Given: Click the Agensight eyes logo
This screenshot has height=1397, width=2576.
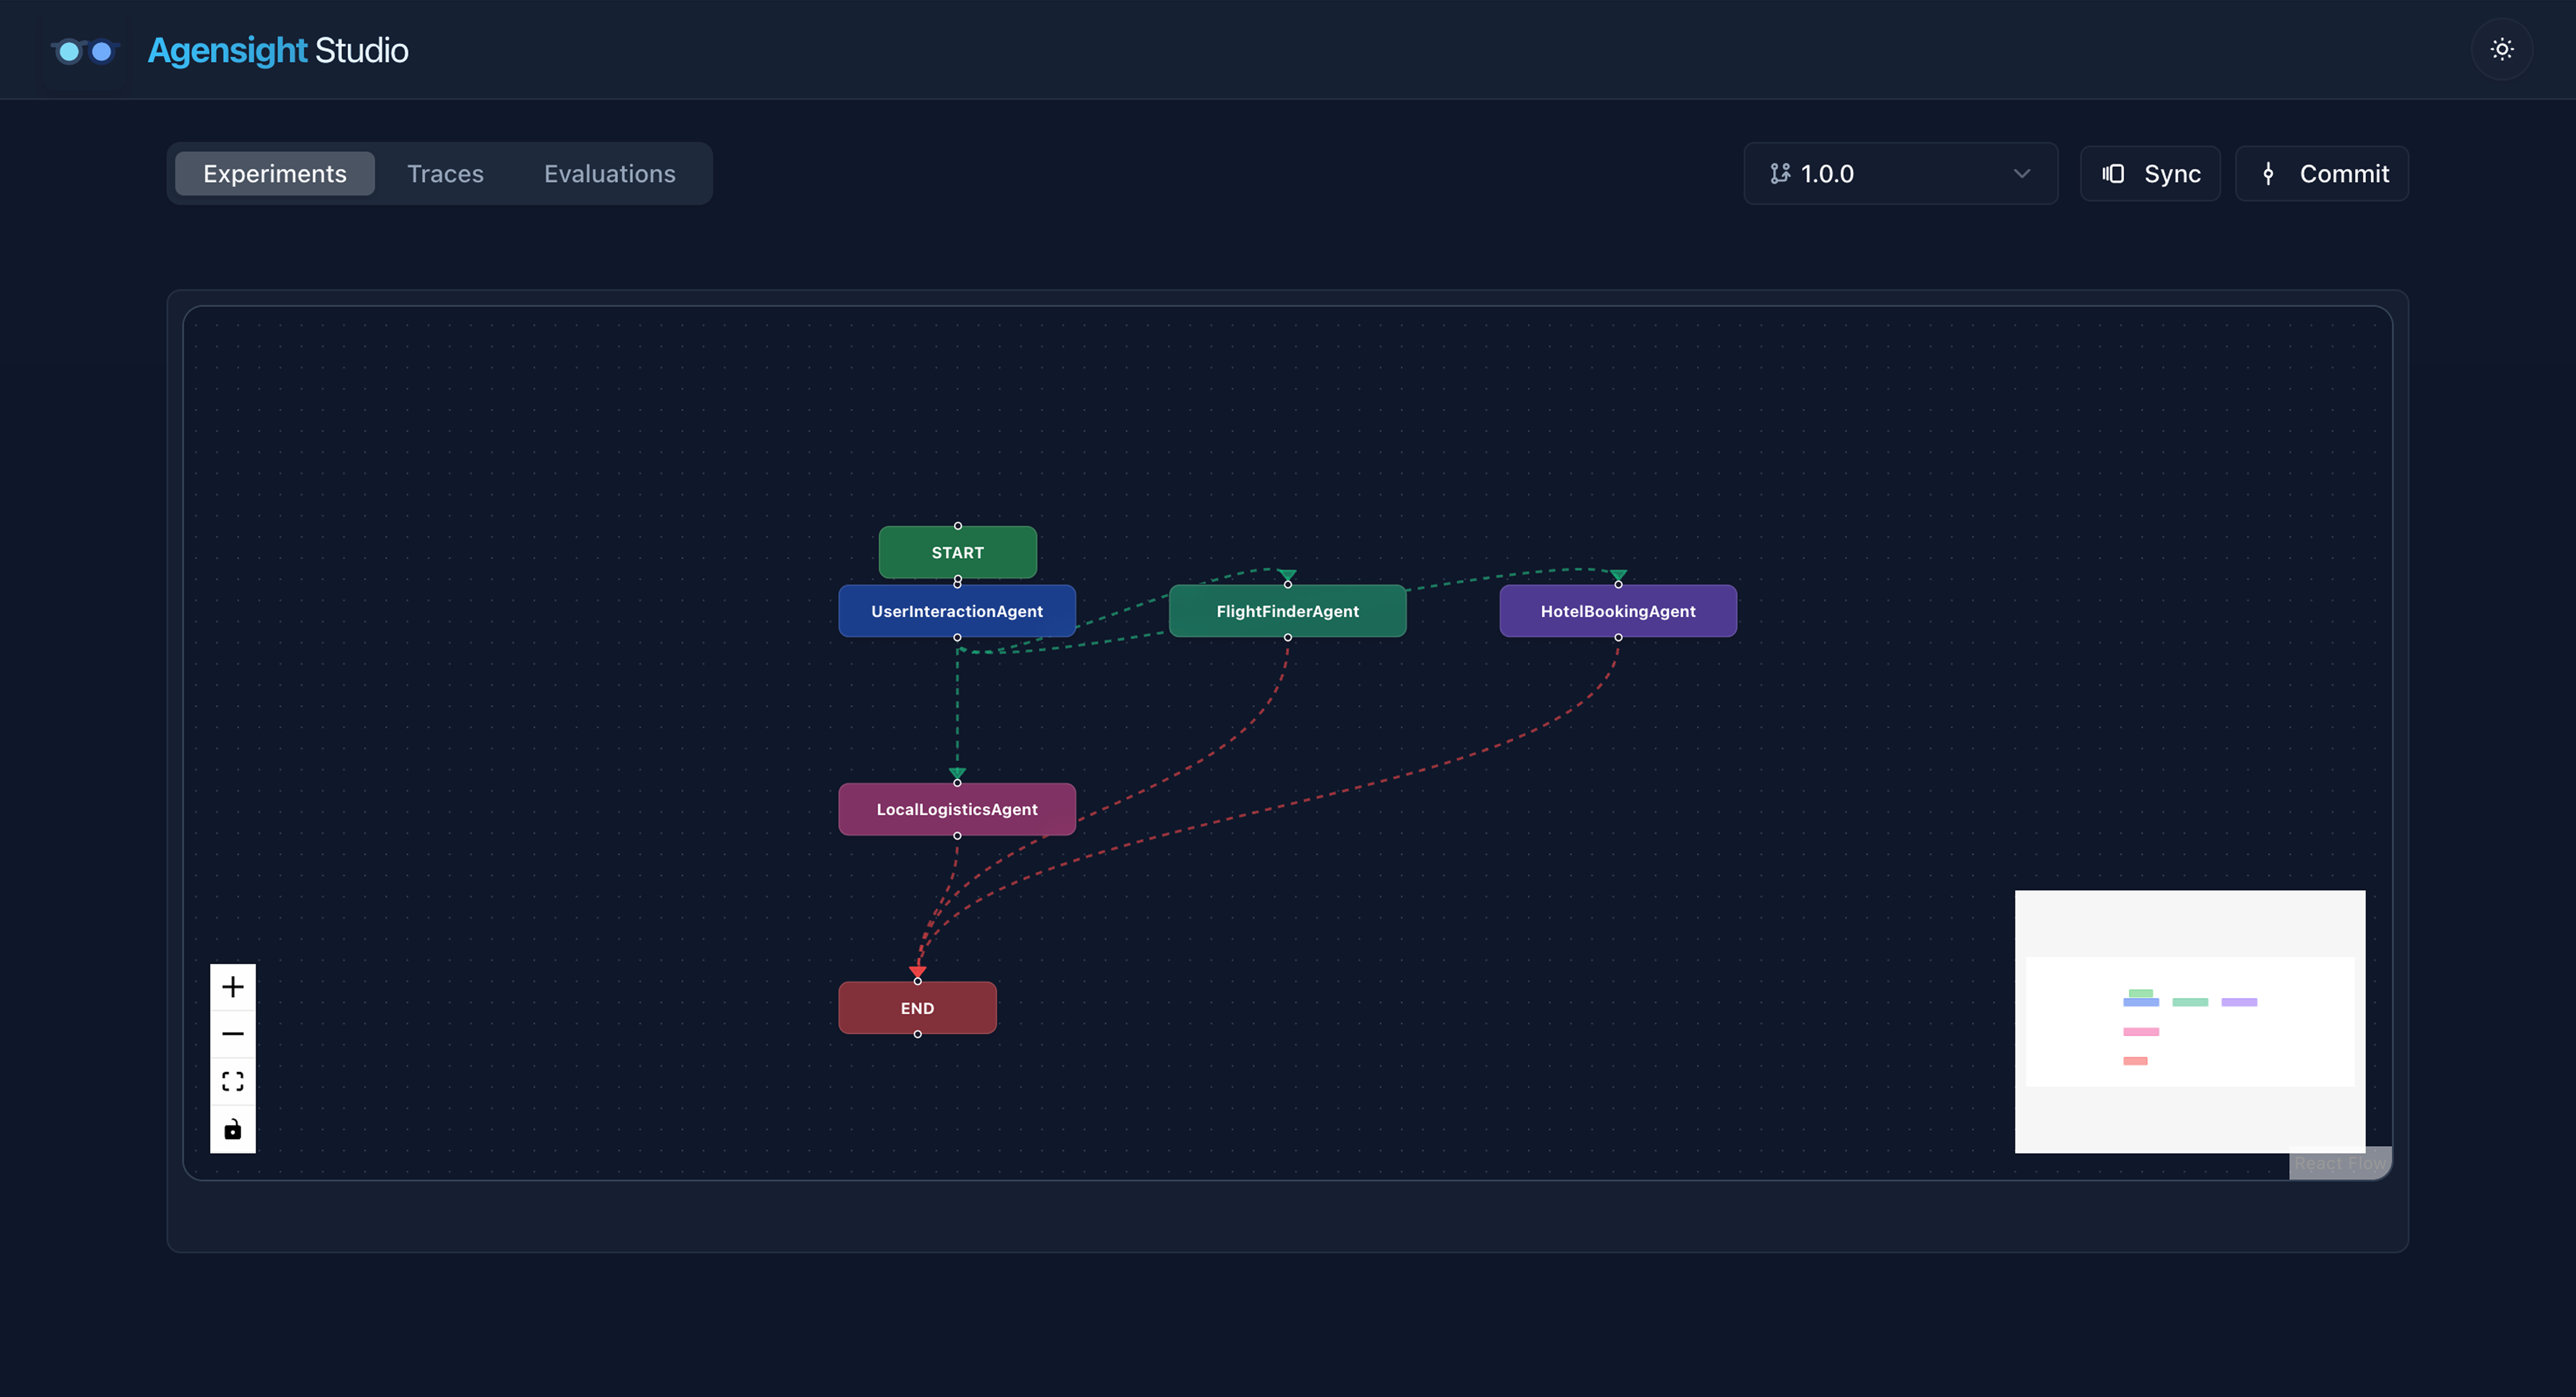Looking at the screenshot, I should 85,50.
